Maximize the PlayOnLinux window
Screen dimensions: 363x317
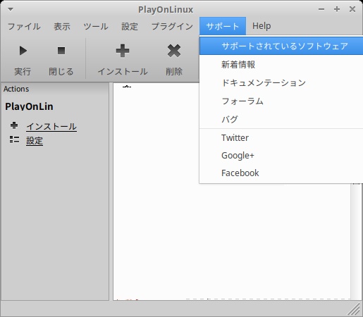[x=337, y=9]
